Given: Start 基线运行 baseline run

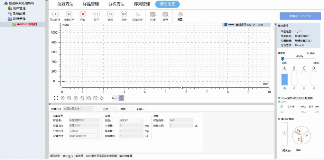Looking at the screenshot, I should pyautogui.click(x=137, y=16).
